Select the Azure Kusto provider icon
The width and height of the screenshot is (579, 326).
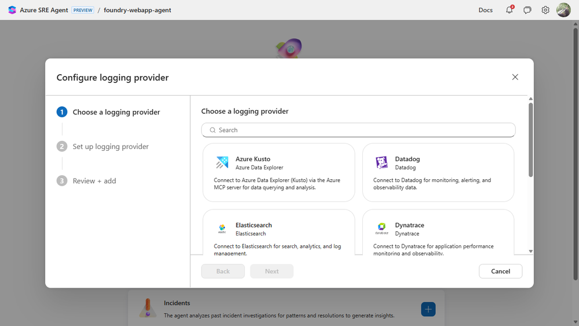point(222,162)
